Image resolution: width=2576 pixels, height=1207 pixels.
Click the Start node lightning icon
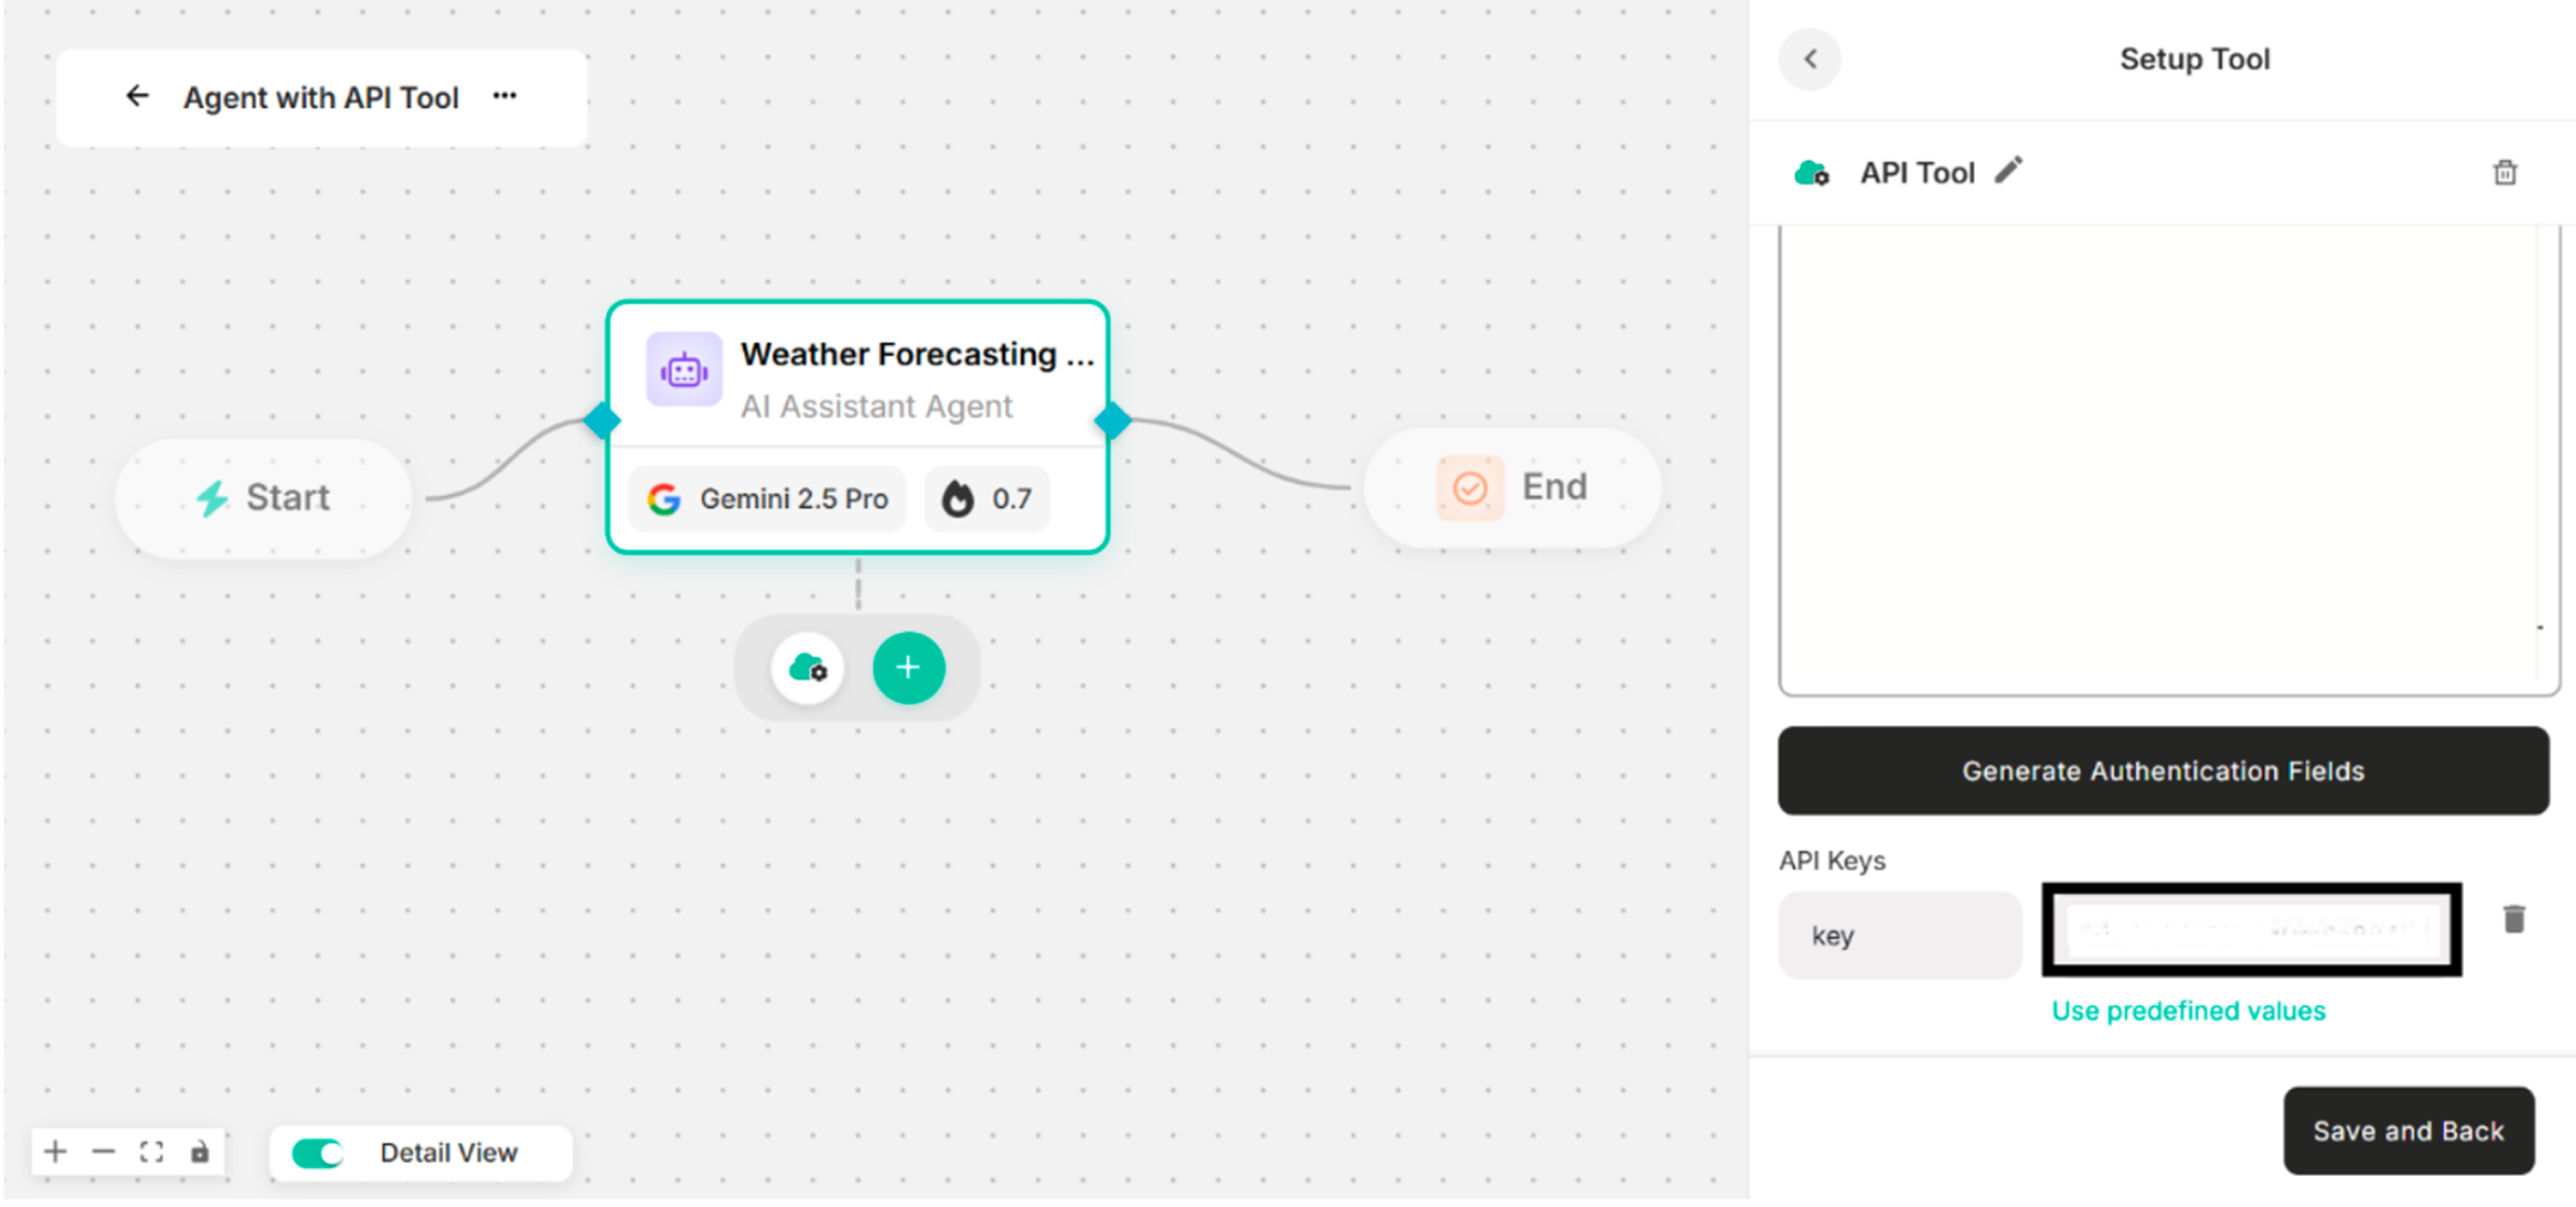pyautogui.click(x=213, y=496)
